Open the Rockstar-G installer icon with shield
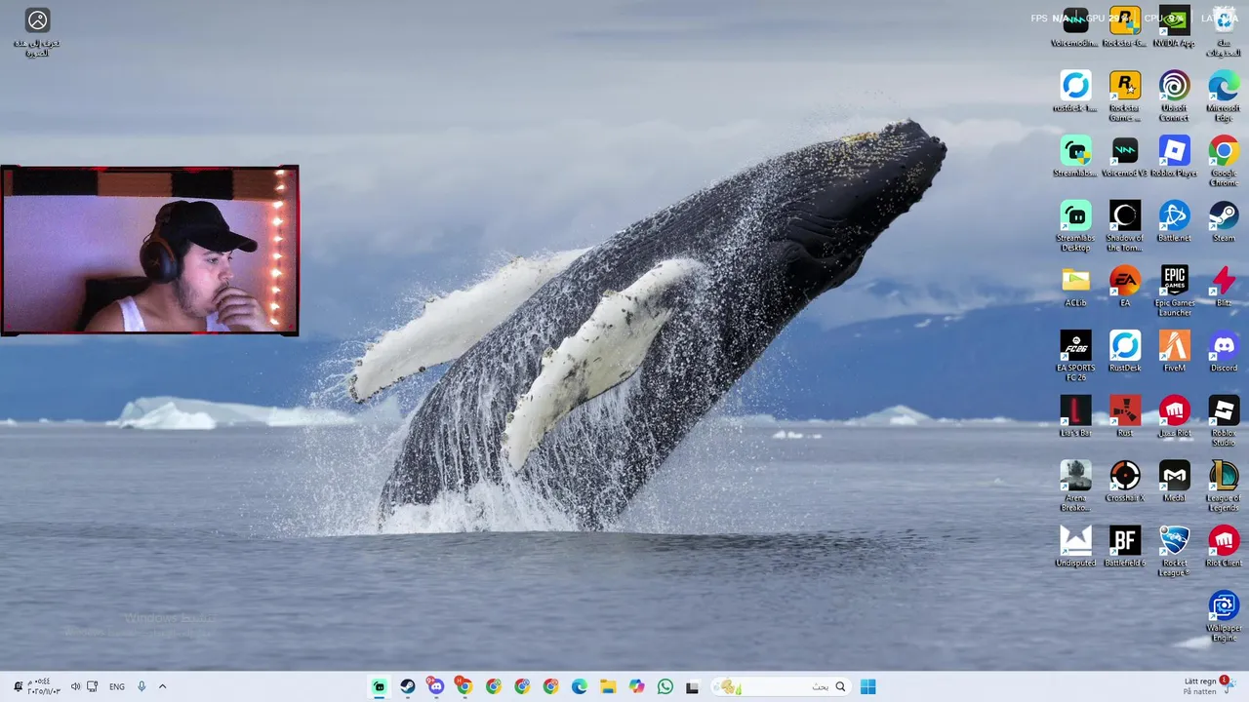 1125,26
